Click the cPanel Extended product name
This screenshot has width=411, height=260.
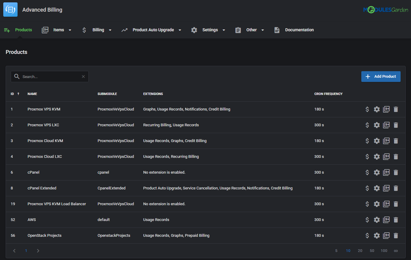tap(42, 188)
